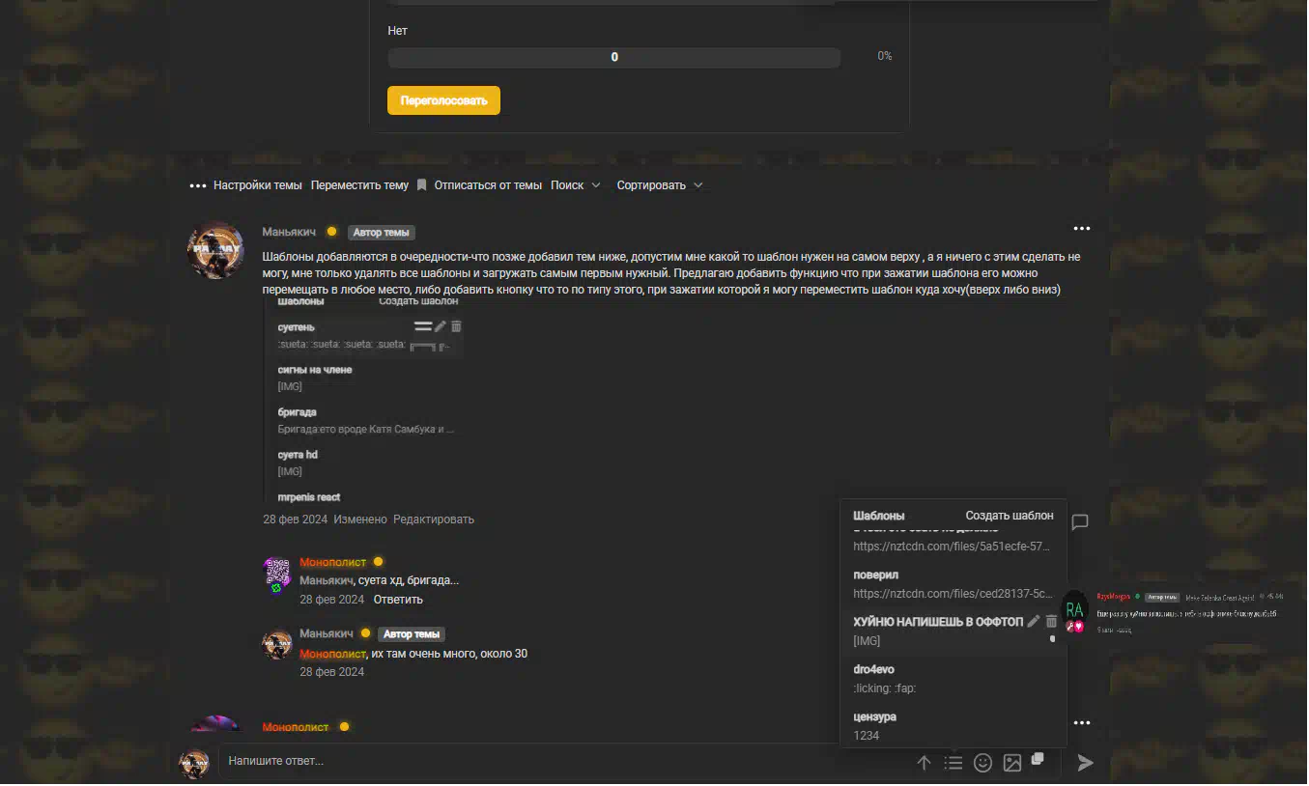This screenshot has height=786, width=1309.
Task: Click the Автор темы badge on first post
Action: (x=382, y=233)
